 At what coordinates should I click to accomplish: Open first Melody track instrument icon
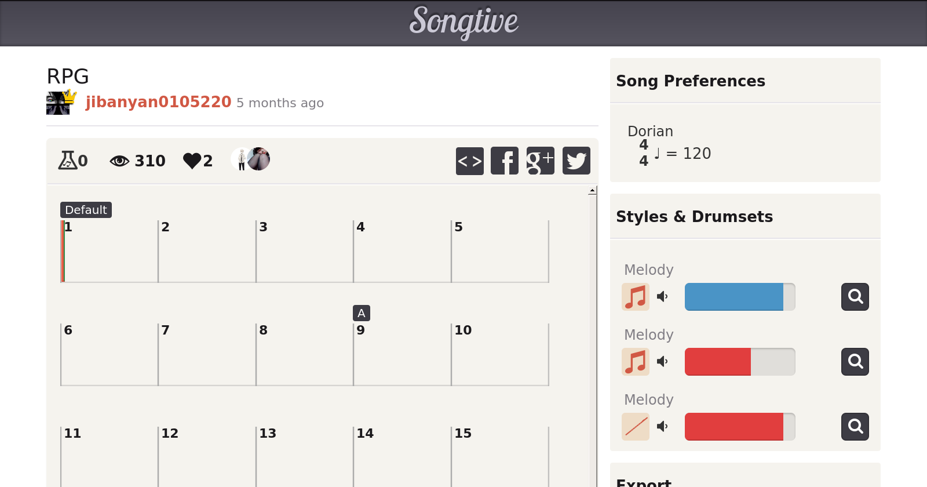(636, 297)
